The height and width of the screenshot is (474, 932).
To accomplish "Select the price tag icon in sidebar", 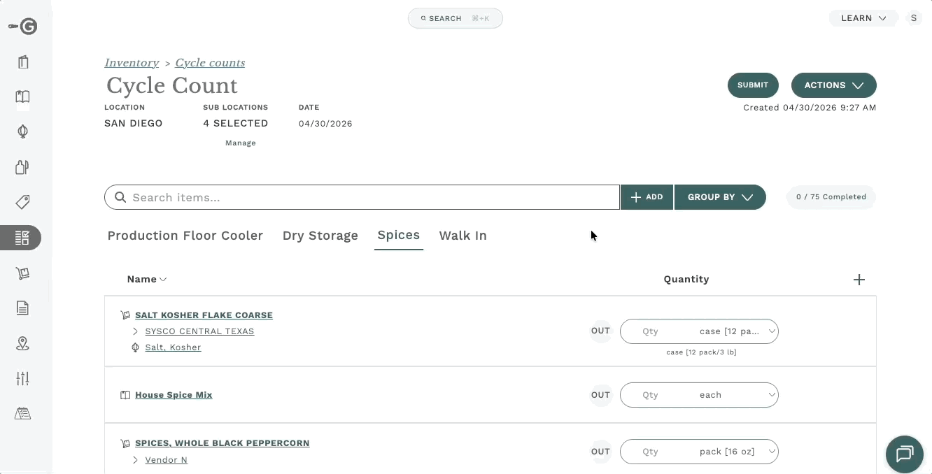I will (x=23, y=203).
